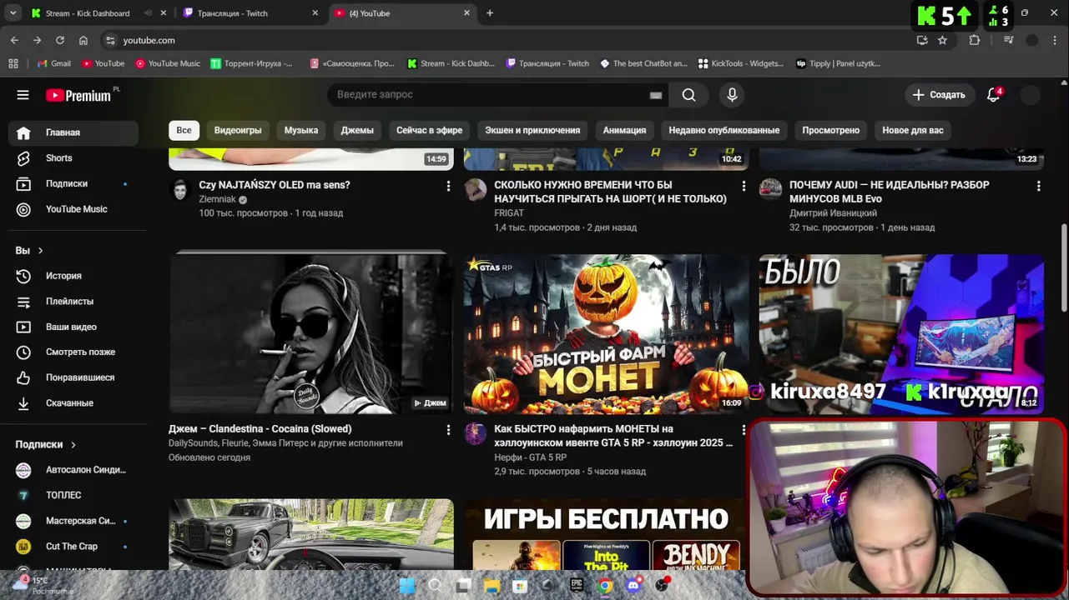
Task: Select the Новое для вас chip
Action: [913, 130]
